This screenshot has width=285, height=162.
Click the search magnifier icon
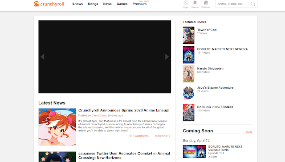coord(253,4)
